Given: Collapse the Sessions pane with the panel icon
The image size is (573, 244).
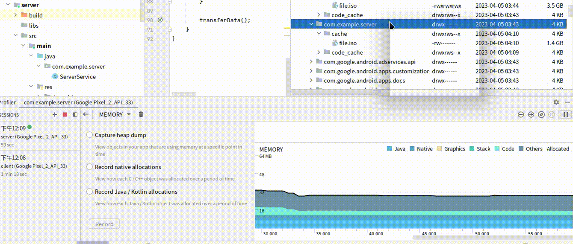Looking at the screenshot, I should [x=75, y=115].
